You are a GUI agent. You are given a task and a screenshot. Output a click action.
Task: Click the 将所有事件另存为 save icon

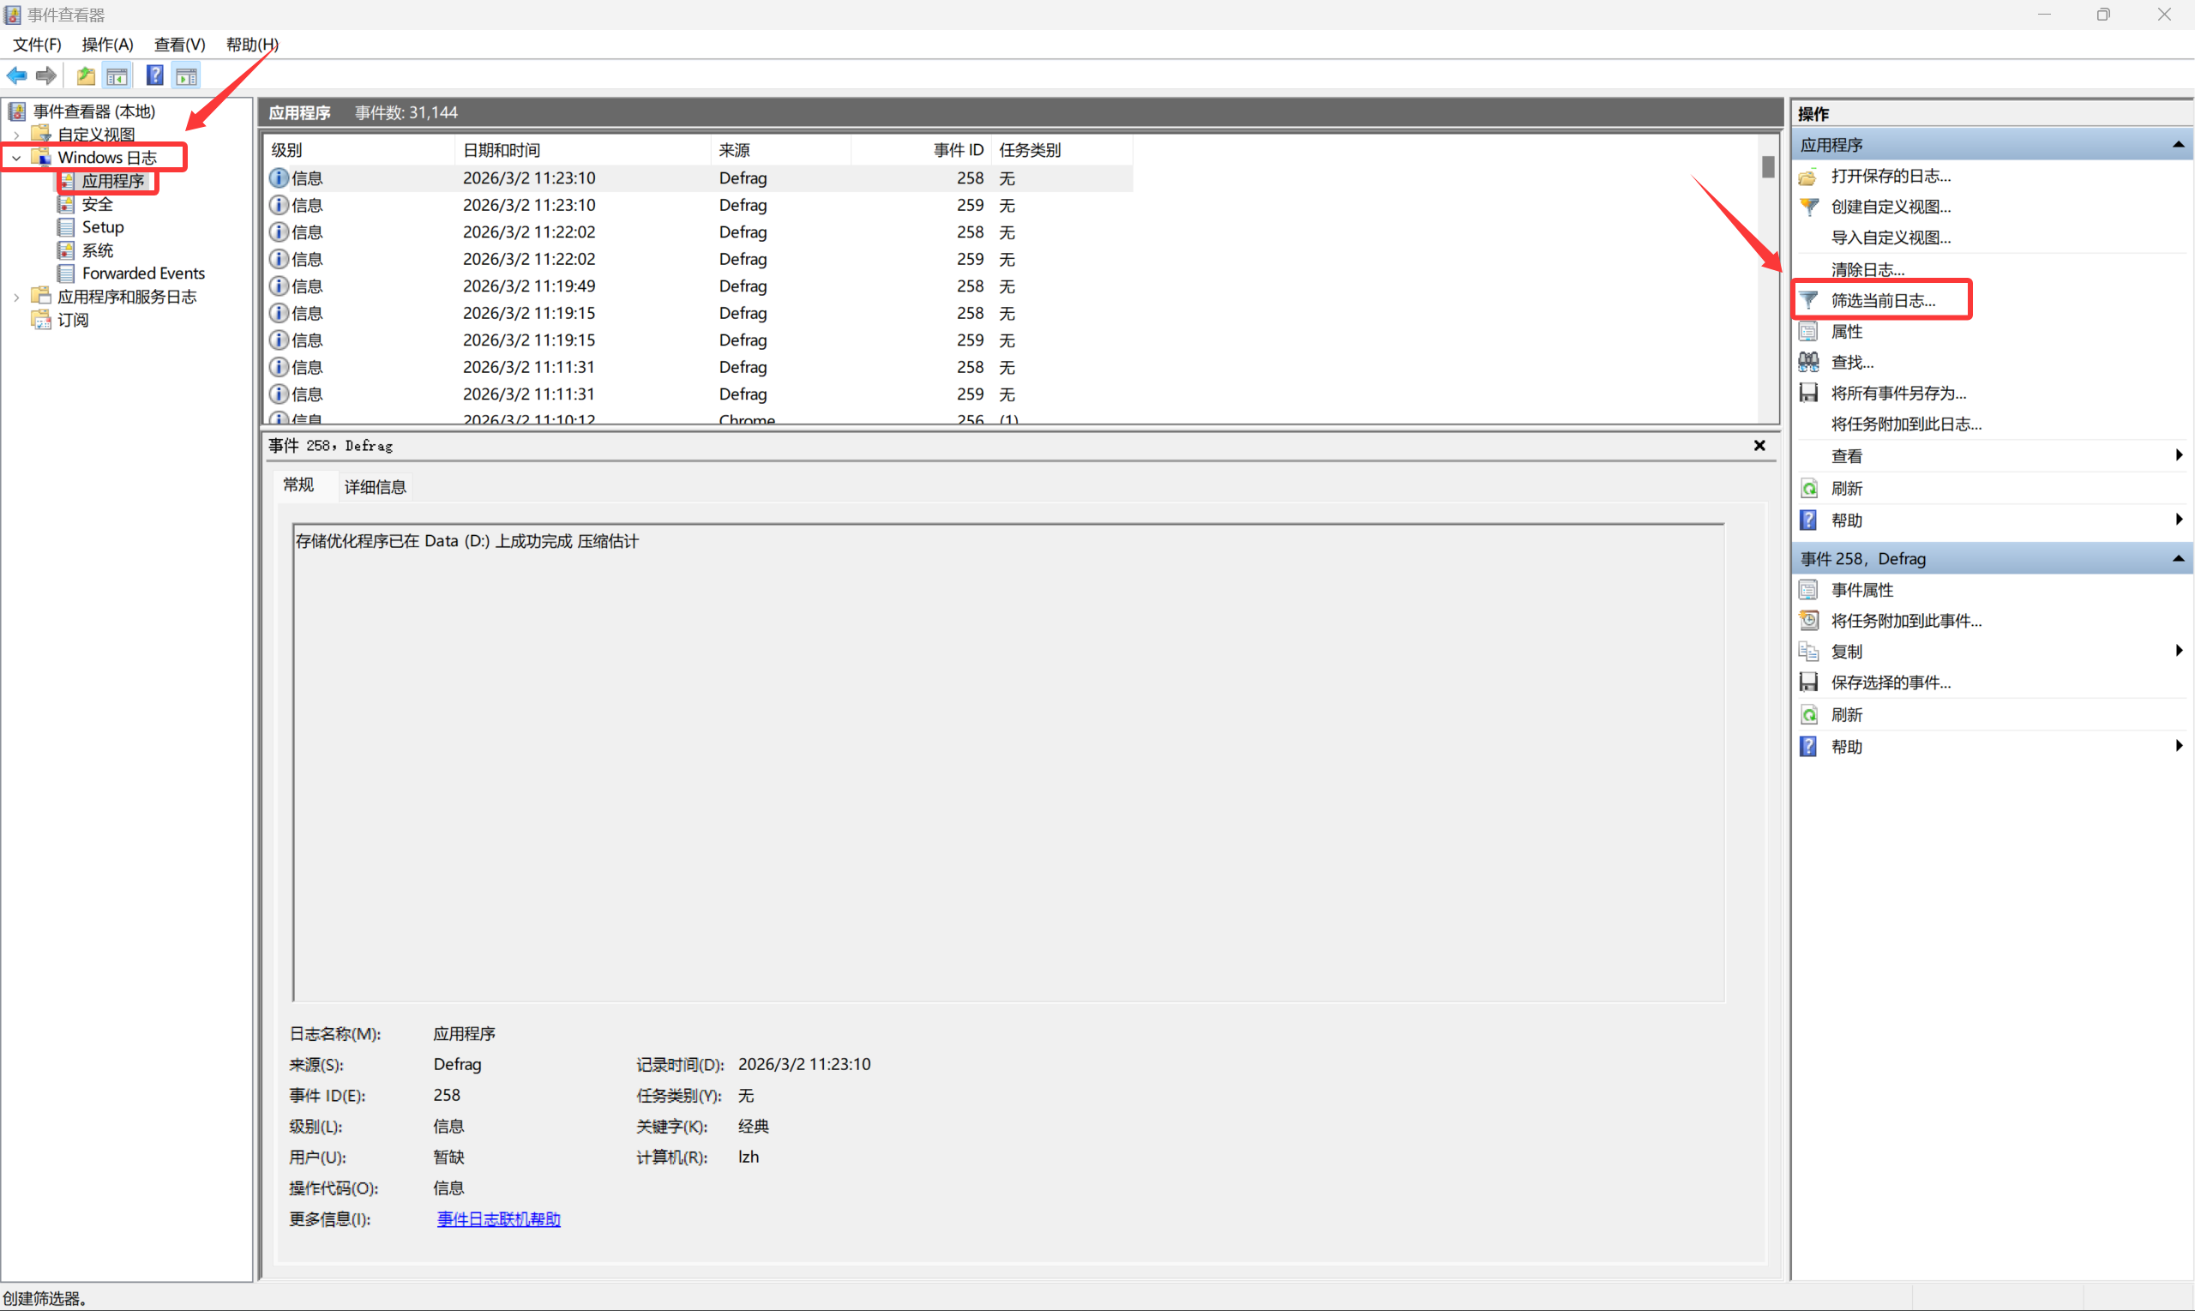(1808, 393)
